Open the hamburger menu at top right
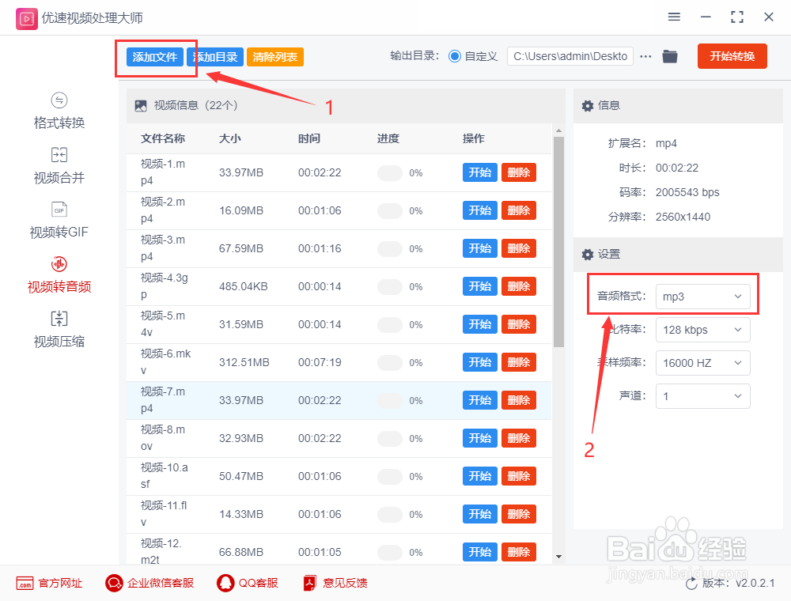 (x=674, y=17)
